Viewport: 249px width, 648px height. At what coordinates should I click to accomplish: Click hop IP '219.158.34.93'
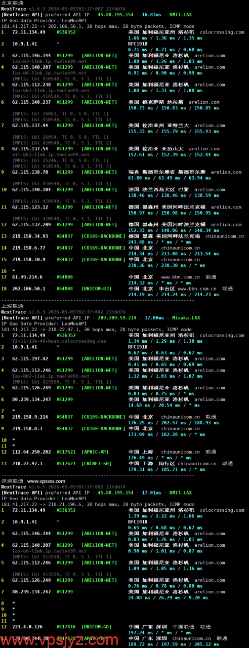[x=30, y=236]
